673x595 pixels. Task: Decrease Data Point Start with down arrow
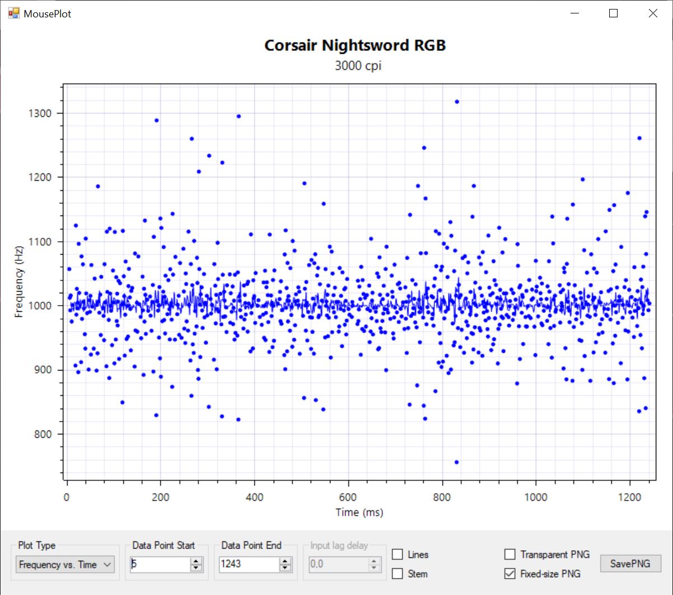coord(196,568)
